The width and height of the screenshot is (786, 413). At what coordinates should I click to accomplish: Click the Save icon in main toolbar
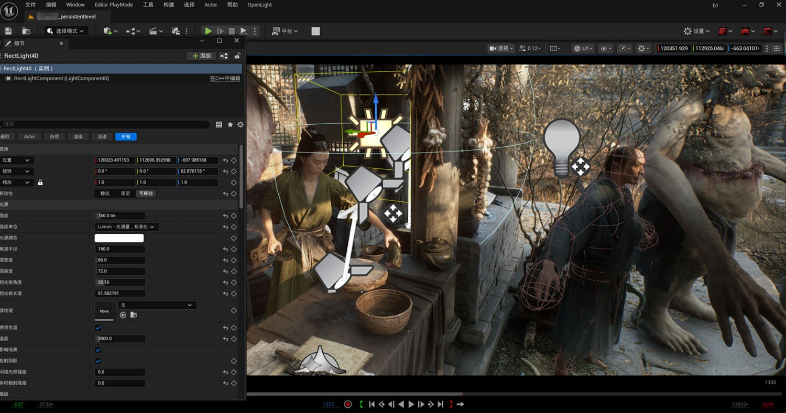[8, 31]
